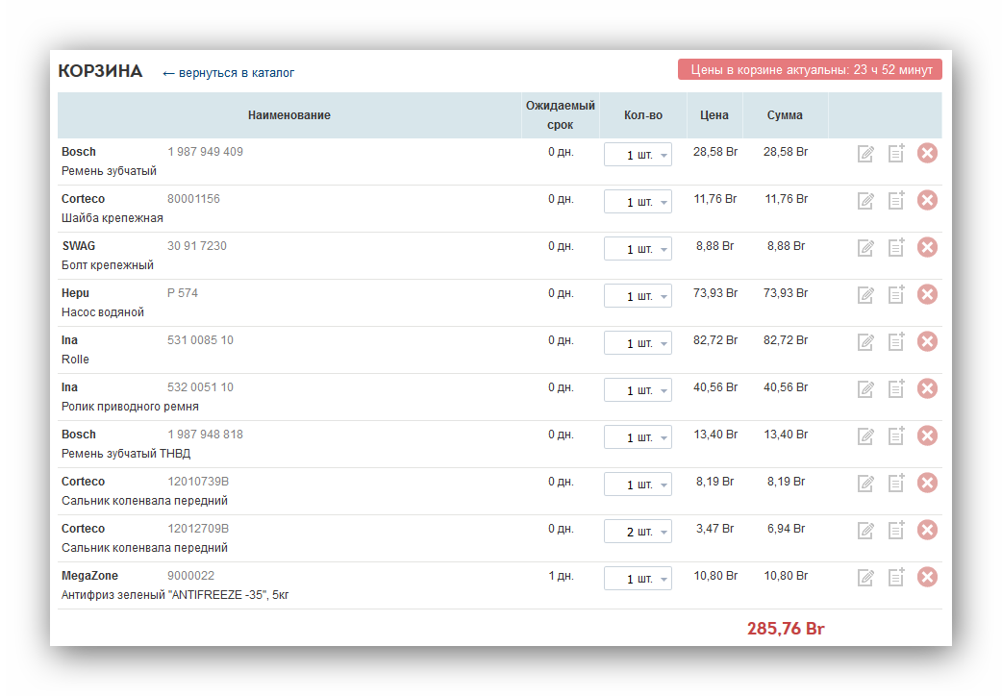Click the total sum 285,76 Br

pos(786,629)
